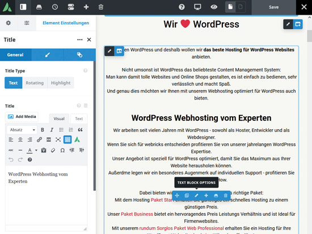This screenshot has width=312, height=234.
Task: Apply strikethrough formatting
Action: (x=11, y=150)
